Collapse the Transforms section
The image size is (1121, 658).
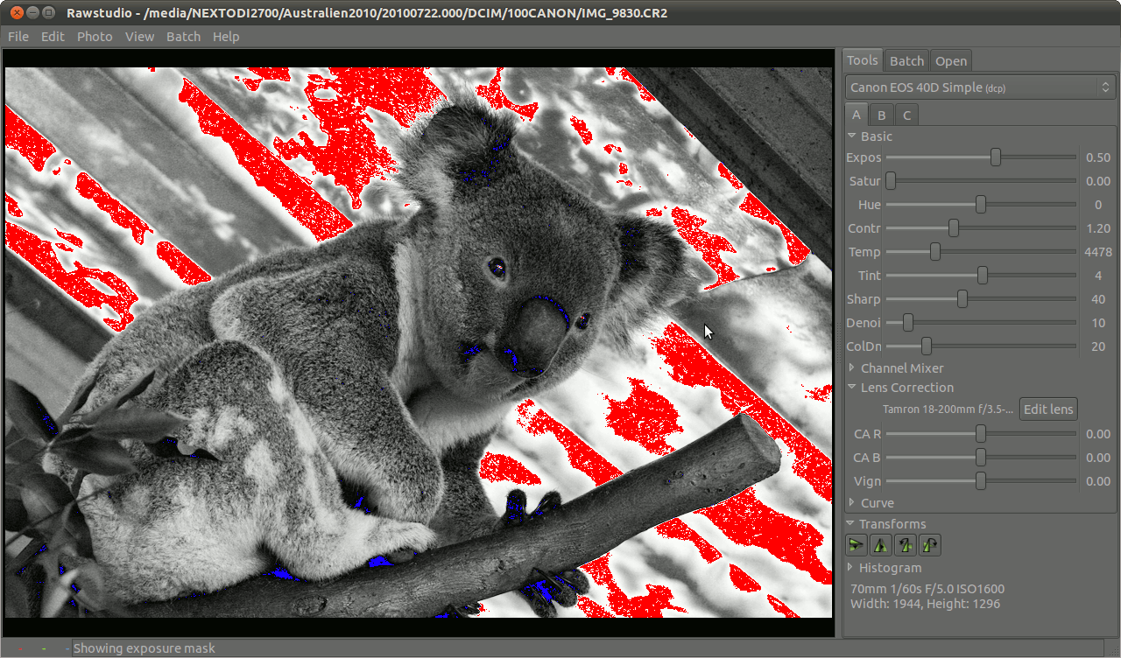[885, 524]
